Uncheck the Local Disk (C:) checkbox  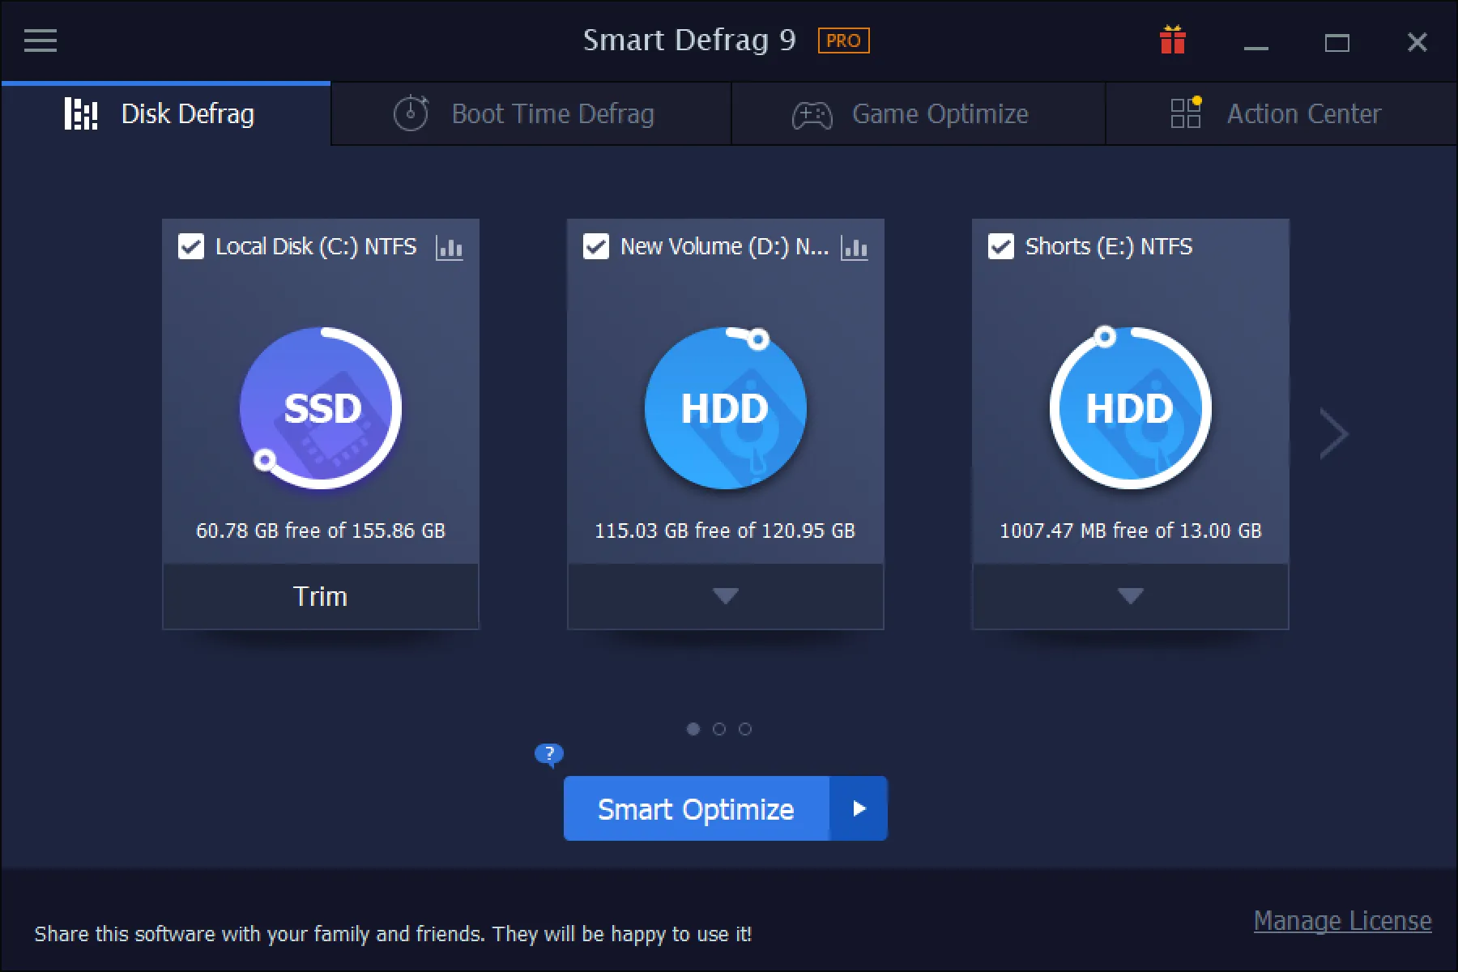pyautogui.click(x=191, y=246)
